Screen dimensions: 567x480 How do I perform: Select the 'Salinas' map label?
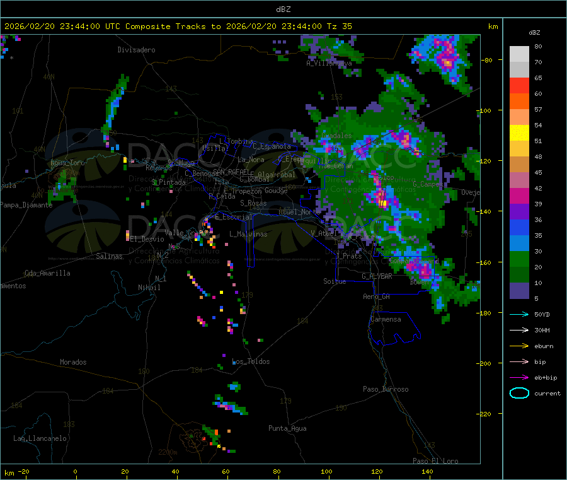[109, 256]
